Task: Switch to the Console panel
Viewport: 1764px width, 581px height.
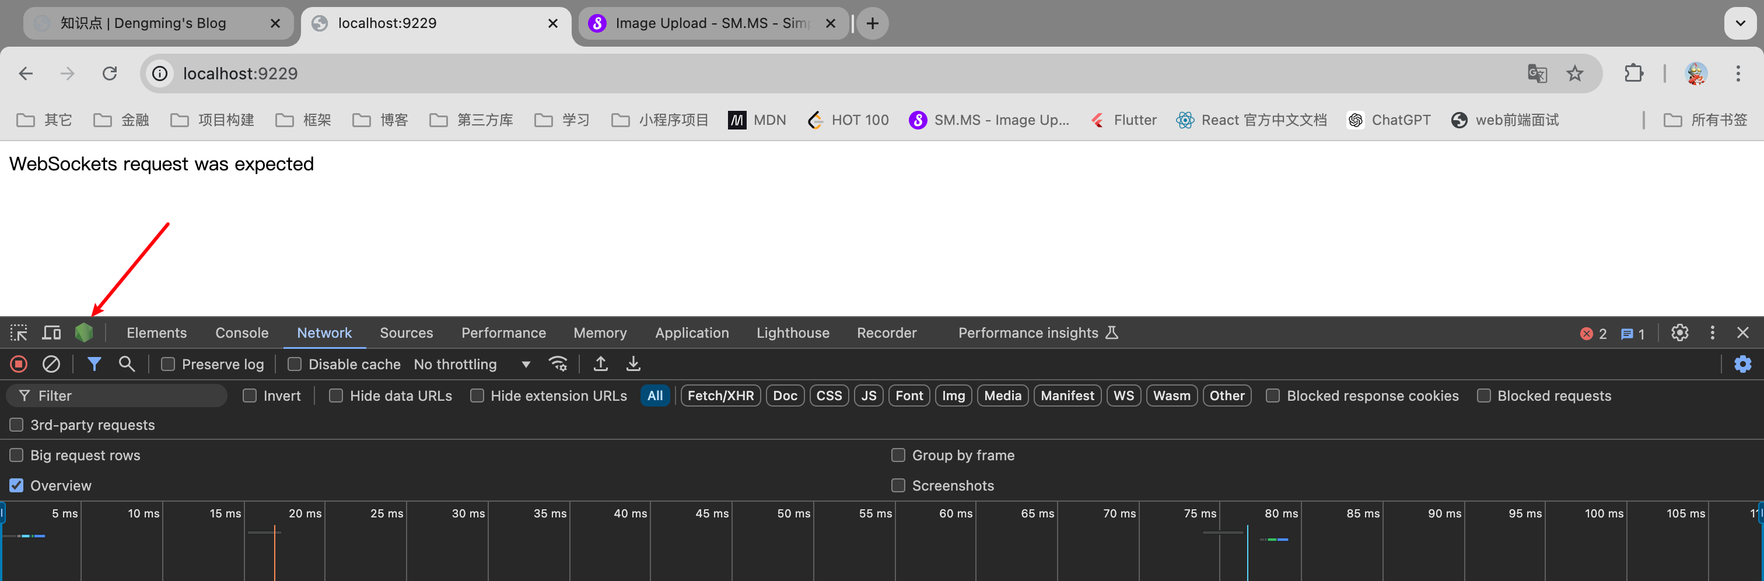Action: click(x=242, y=333)
